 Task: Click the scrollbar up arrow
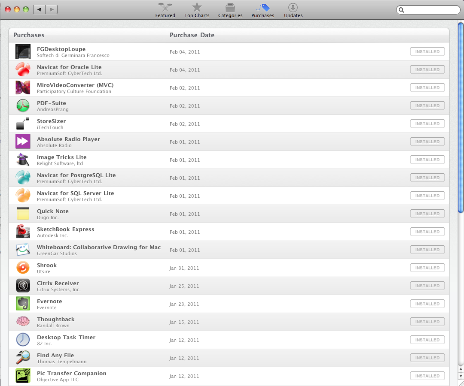pyautogui.click(x=461, y=369)
